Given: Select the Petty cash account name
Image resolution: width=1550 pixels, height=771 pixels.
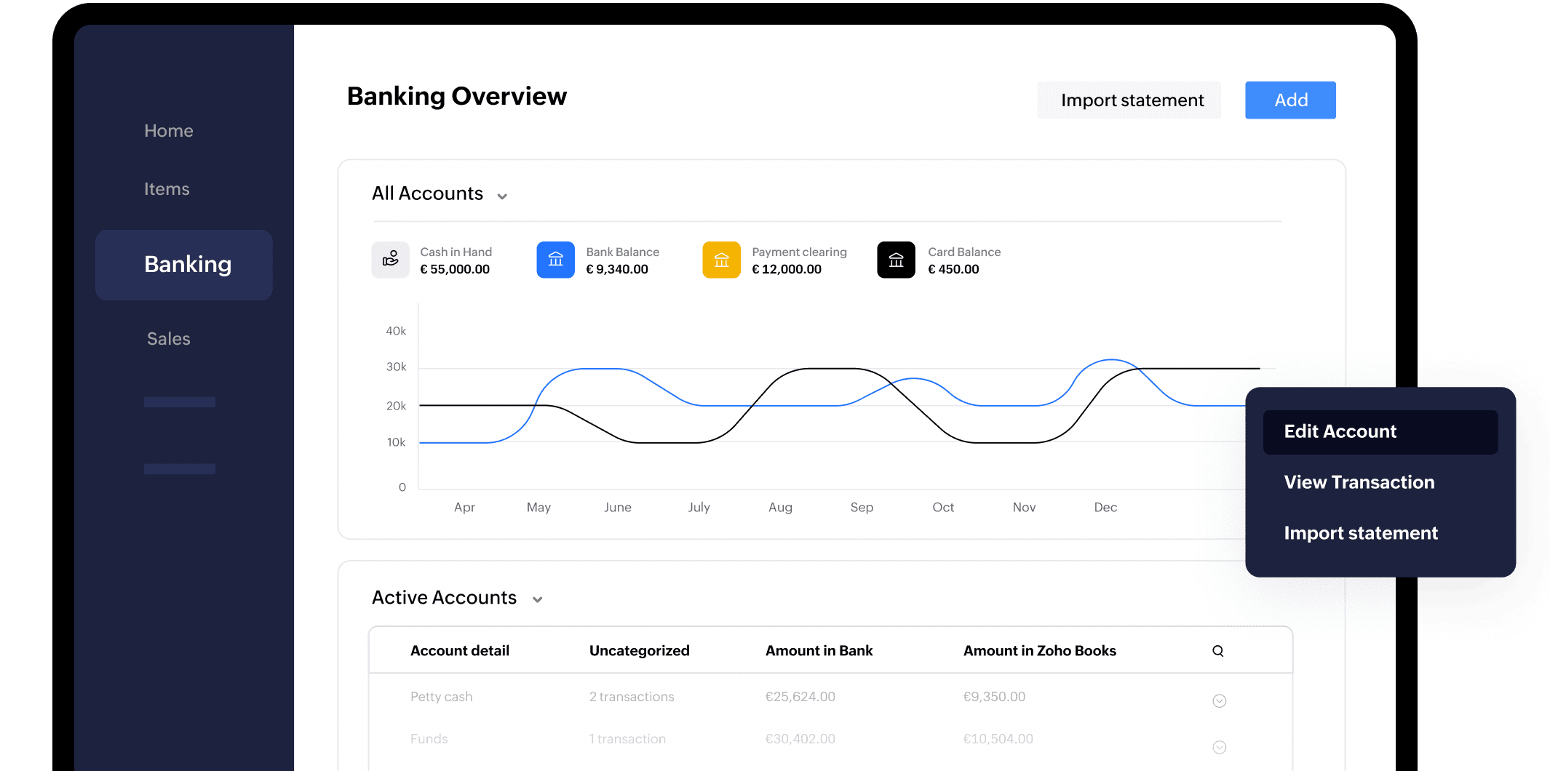Looking at the screenshot, I should pos(442,697).
